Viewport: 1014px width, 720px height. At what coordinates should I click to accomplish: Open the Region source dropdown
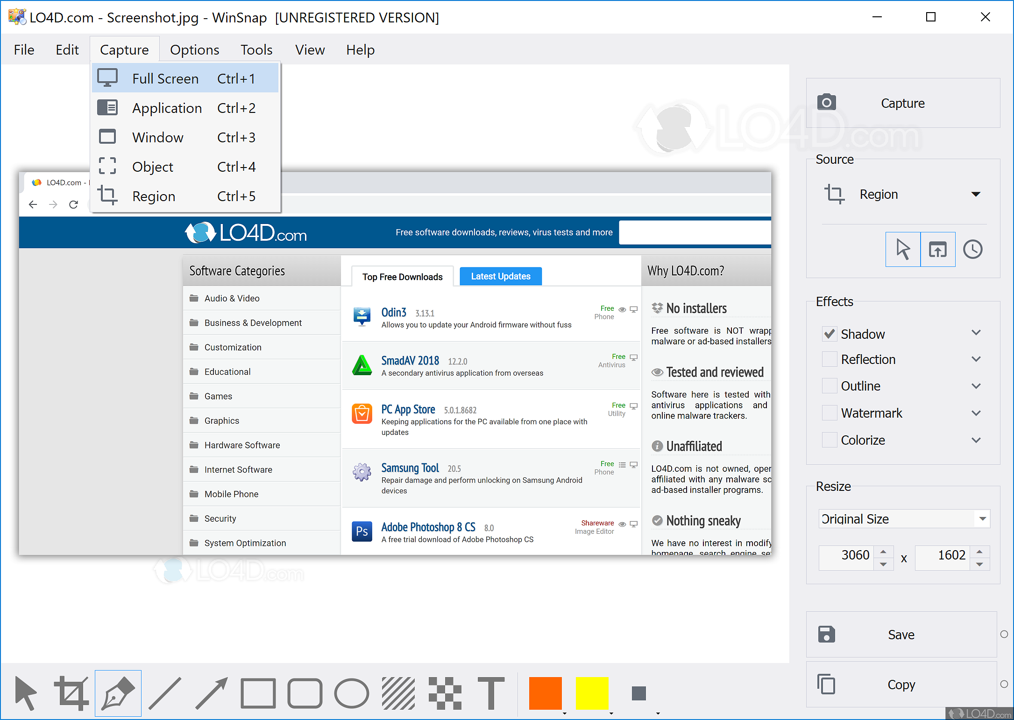tap(975, 194)
